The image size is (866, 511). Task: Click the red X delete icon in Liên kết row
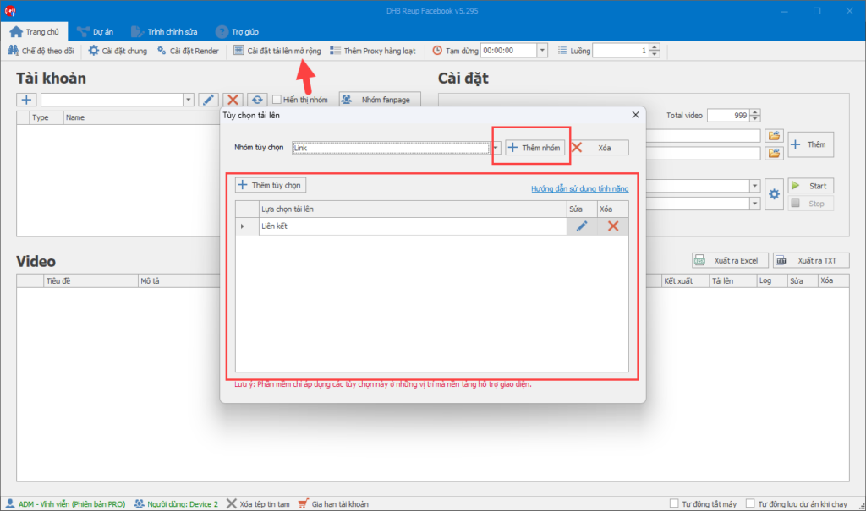tap(613, 226)
